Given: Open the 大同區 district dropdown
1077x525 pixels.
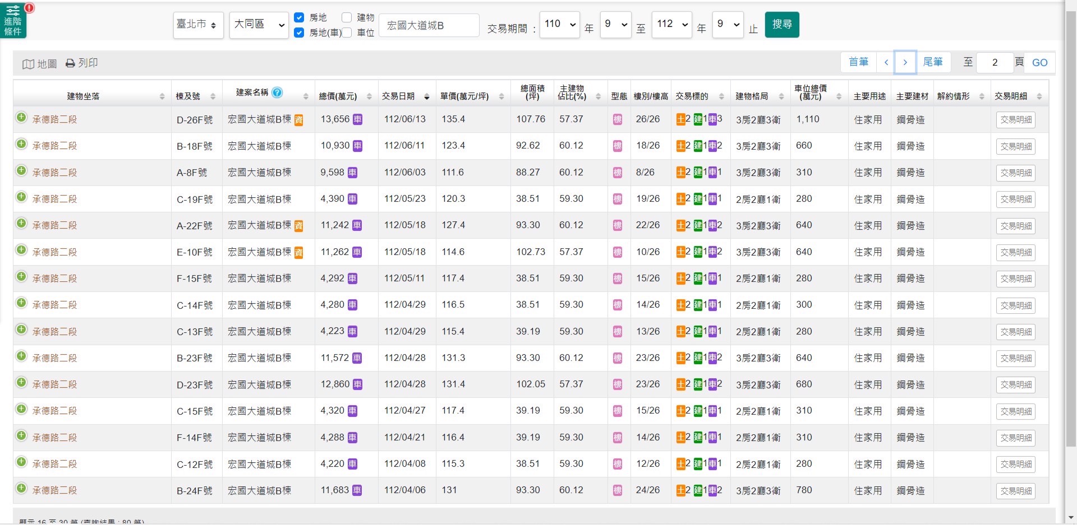Looking at the screenshot, I should (259, 25).
